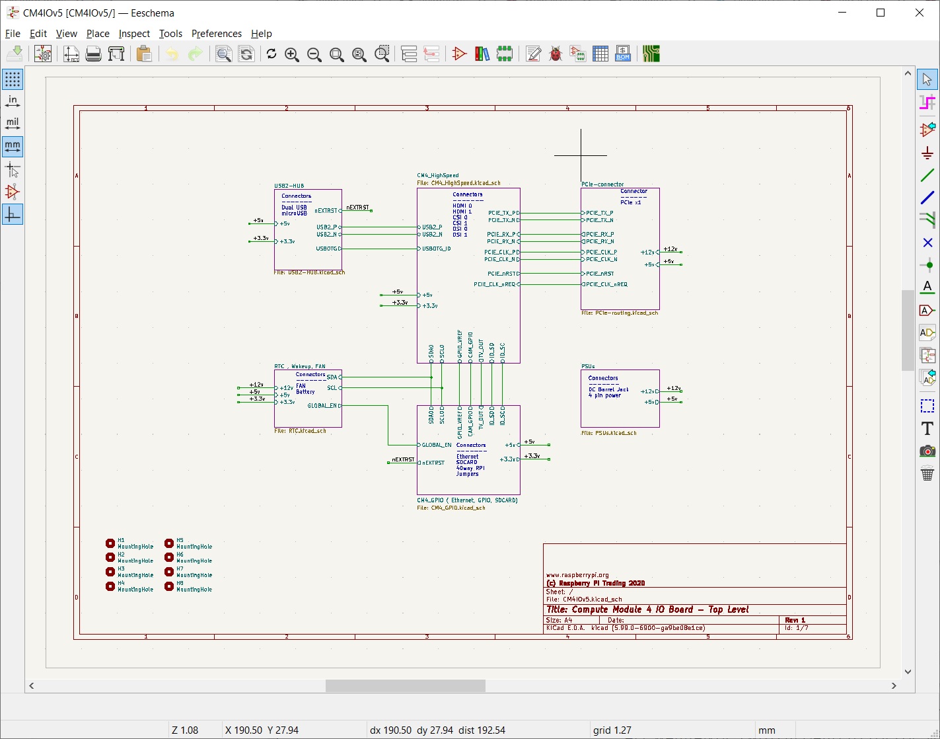The height and width of the screenshot is (739, 940).
Task: Zoom to fit the schematic page
Action: point(337,54)
